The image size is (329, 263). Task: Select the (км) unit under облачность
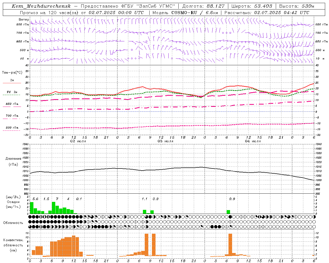[x=13, y=250]
